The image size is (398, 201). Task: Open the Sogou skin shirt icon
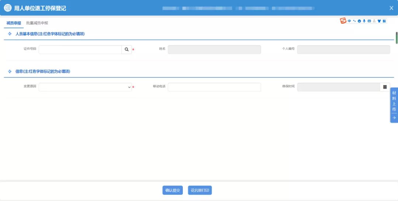click(x=379, y=21)
